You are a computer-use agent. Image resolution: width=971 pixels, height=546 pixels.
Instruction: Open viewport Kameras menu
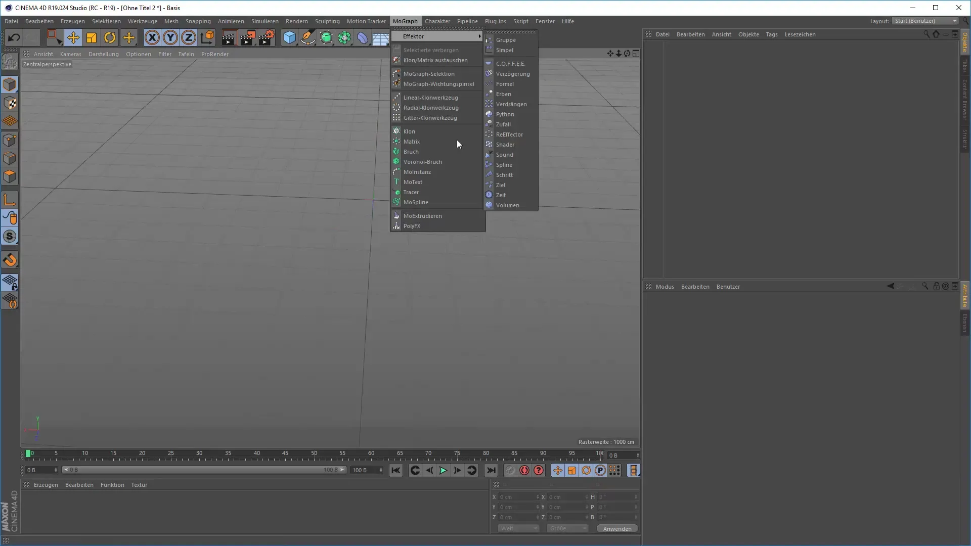point(70,54)
